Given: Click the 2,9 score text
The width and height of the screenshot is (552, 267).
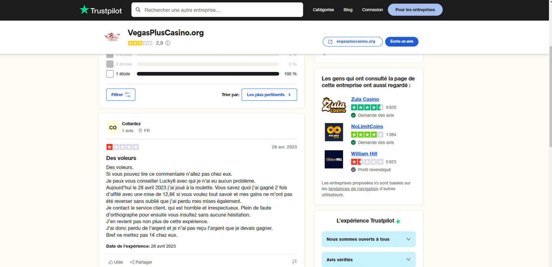Looking at the screenshot, I should [159, 43].
